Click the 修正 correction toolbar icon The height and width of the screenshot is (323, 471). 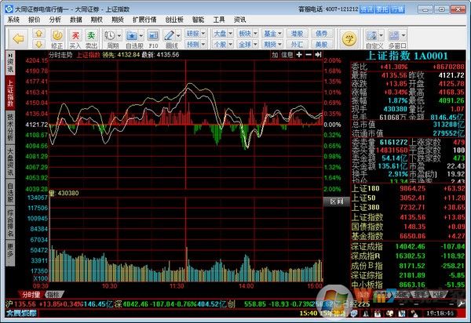pyautogui.click(x=57, y=37)
